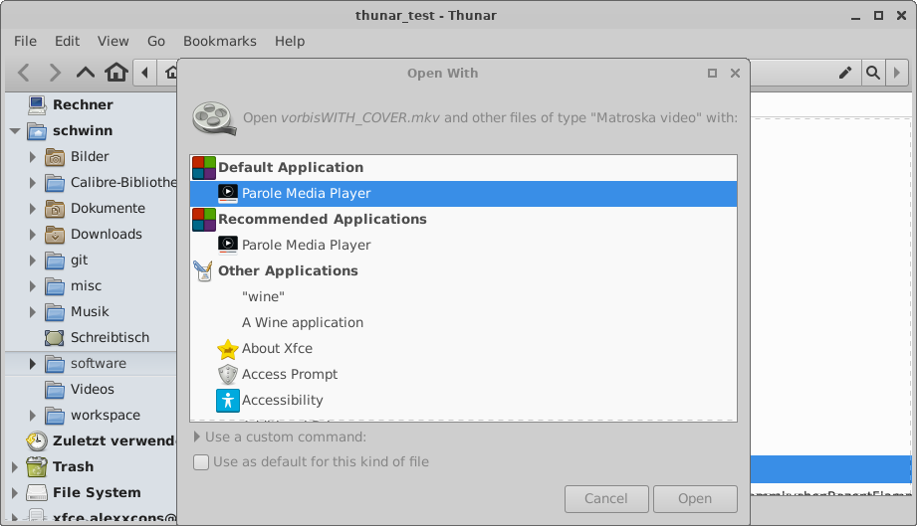Image resolution: width=917 pixels, height=526 pixels.
Task: Go forward with the toolbar forward arrow
Action: [55, 73]
